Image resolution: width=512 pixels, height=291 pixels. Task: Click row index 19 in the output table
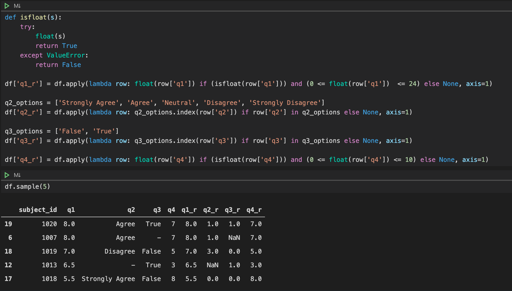pyautogui.click(x=8, y=224)
